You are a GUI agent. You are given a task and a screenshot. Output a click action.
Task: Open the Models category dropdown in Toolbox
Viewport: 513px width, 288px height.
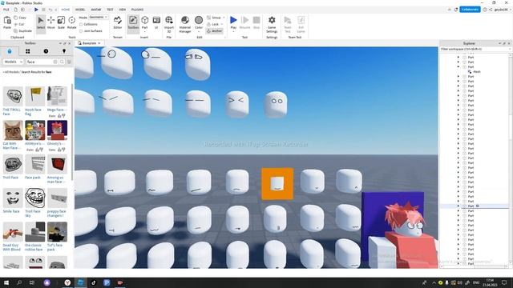(x=13, y=62)
